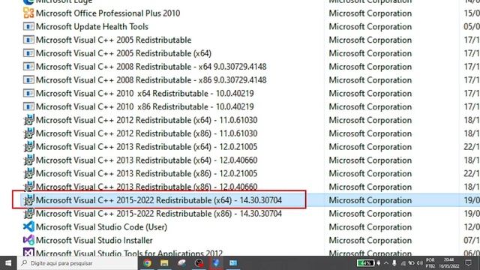
Task: Select 'Microsoft Visual C++ 2005 Redistributable' name
Action: (113, 40)
